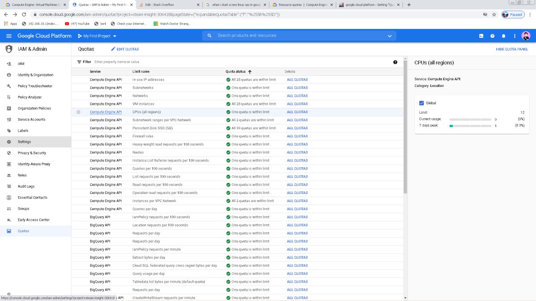Switch to Edit - Stack Overflow tab
536x301 pixels.
[169, 4]
